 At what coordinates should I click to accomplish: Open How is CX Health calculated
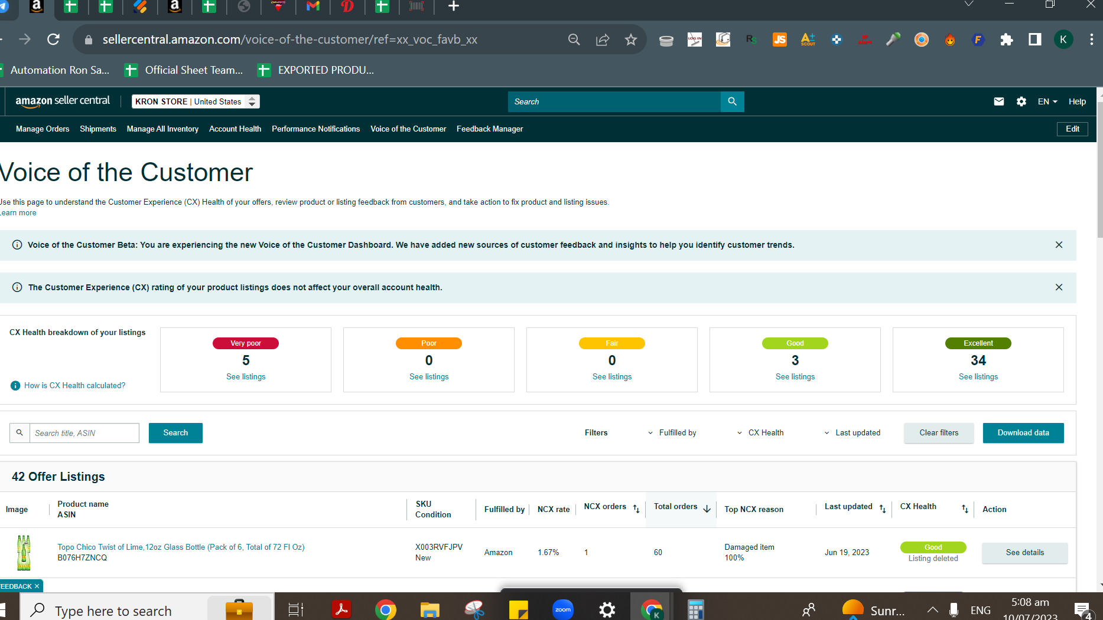[74, 386]
